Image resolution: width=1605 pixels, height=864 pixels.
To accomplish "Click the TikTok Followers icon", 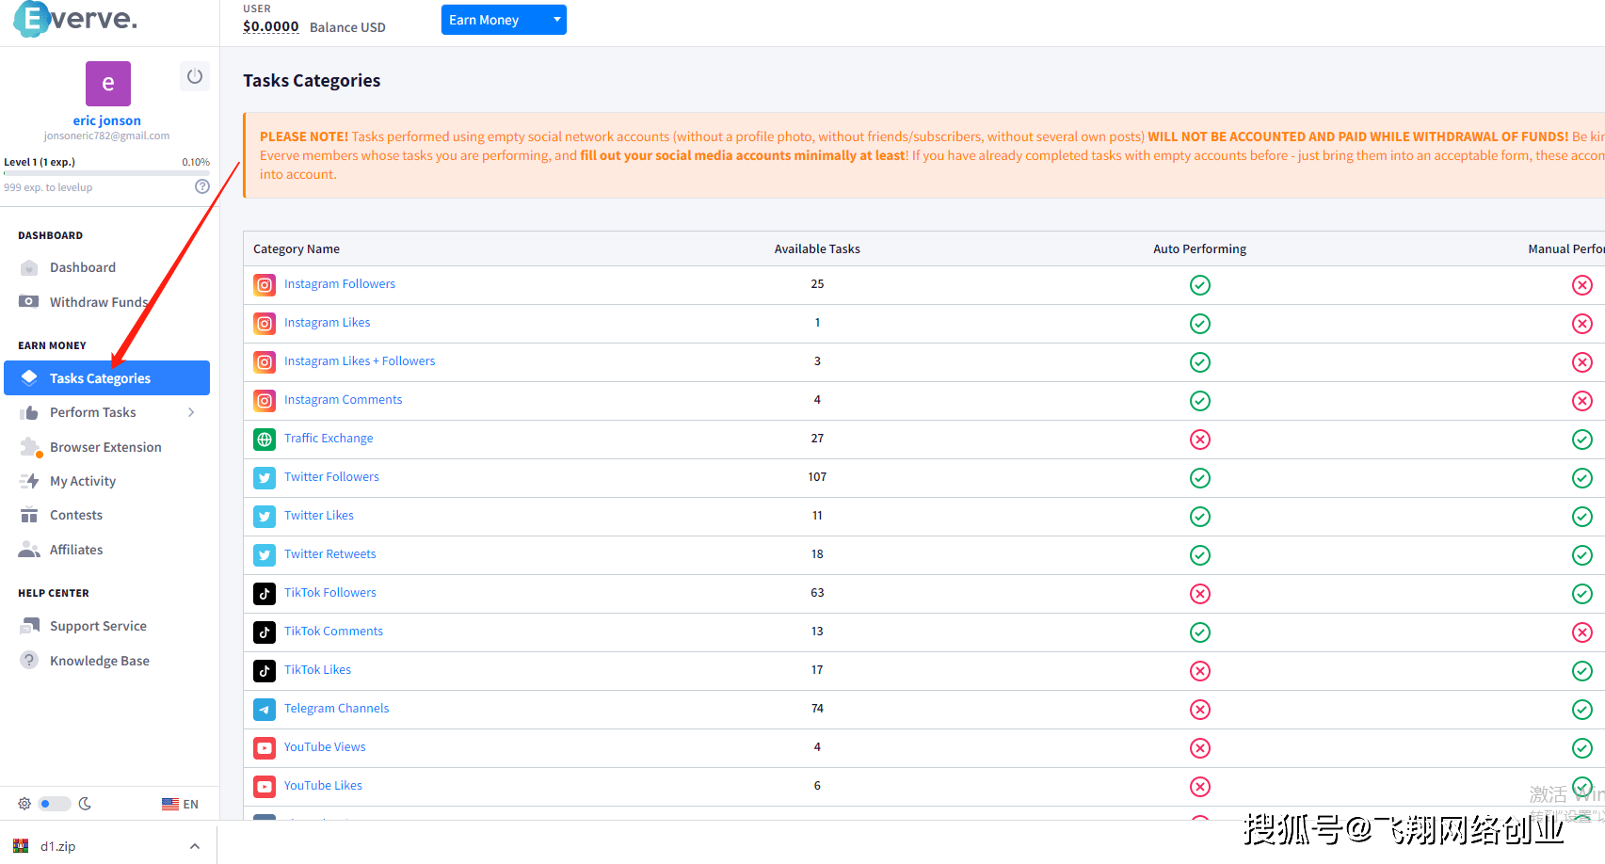I will coord(265,593).
